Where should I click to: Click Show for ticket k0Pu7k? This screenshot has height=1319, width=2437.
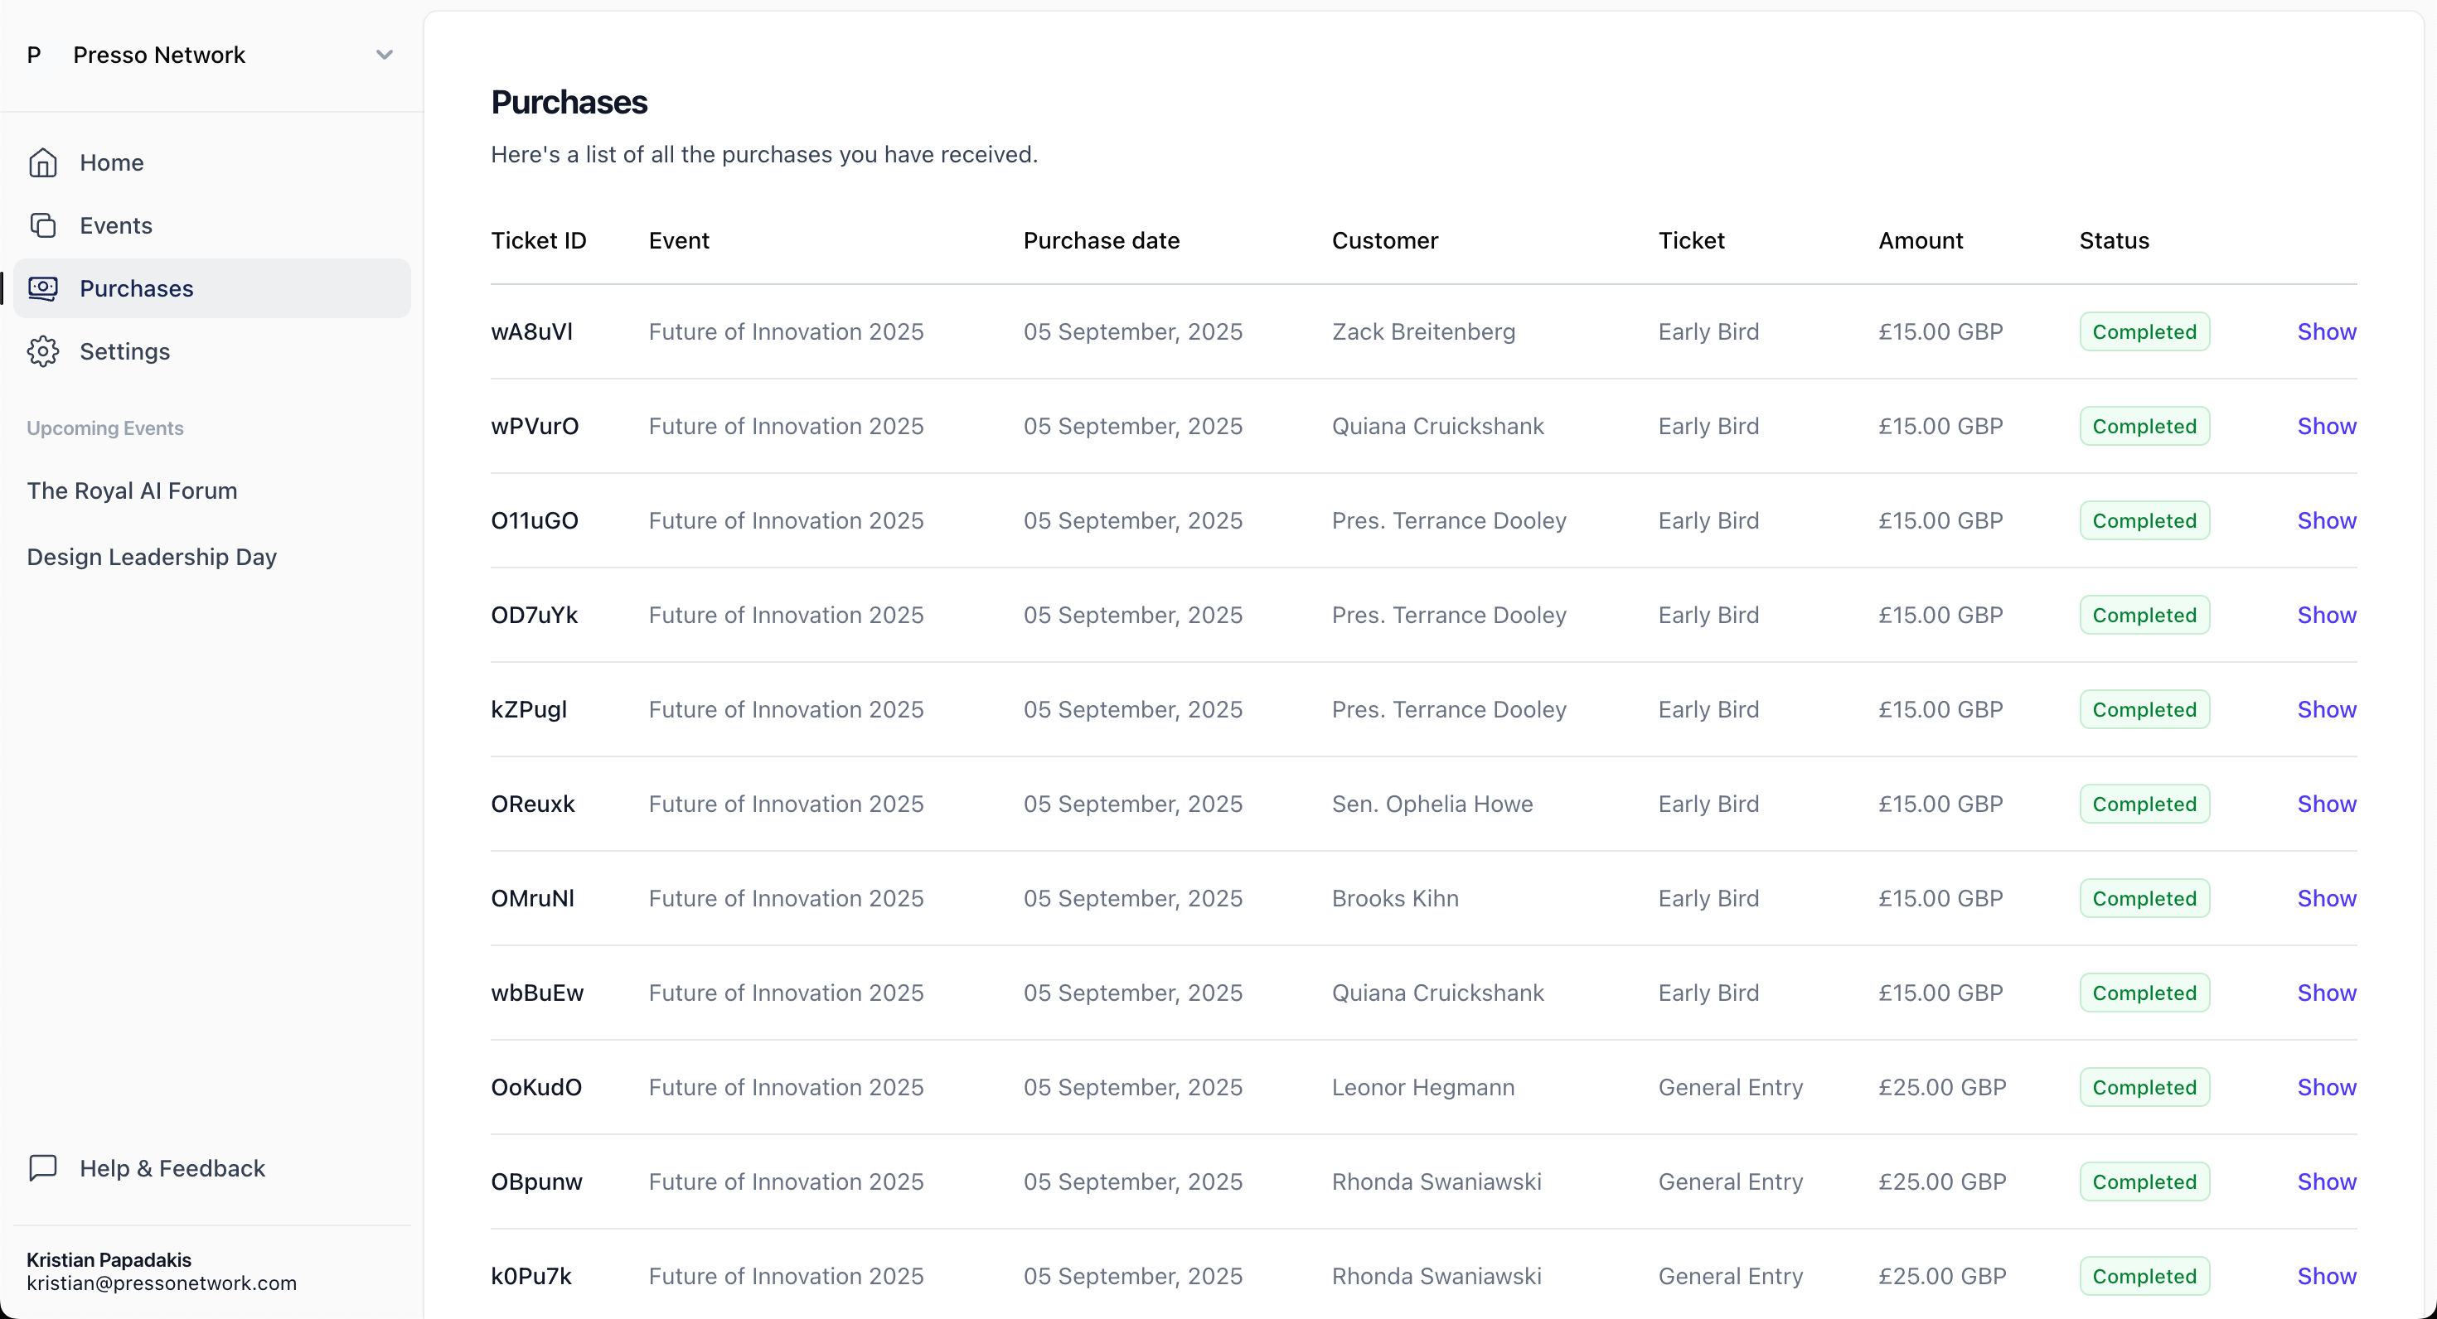2326,1276
